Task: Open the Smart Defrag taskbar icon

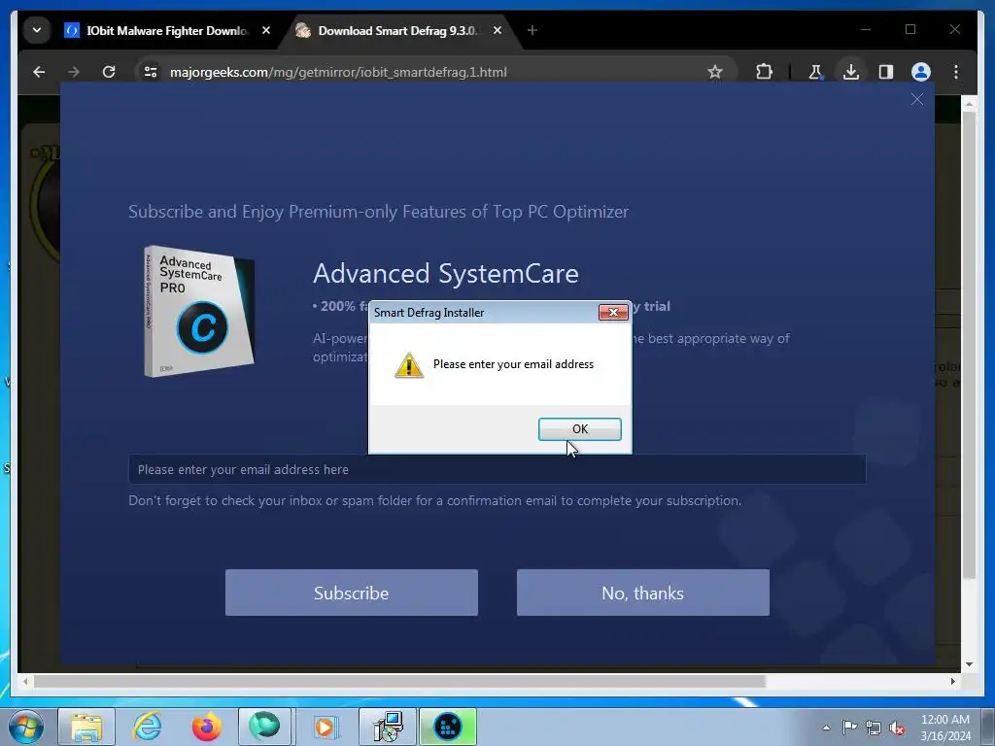Action: pyautogui.click(x=448, y=727)
